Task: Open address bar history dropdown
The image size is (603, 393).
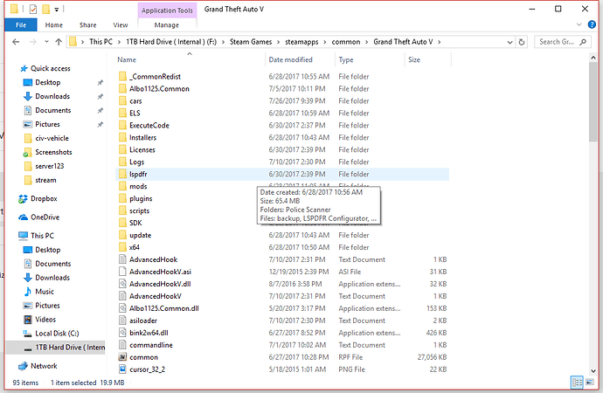Action: pos(509,42)
